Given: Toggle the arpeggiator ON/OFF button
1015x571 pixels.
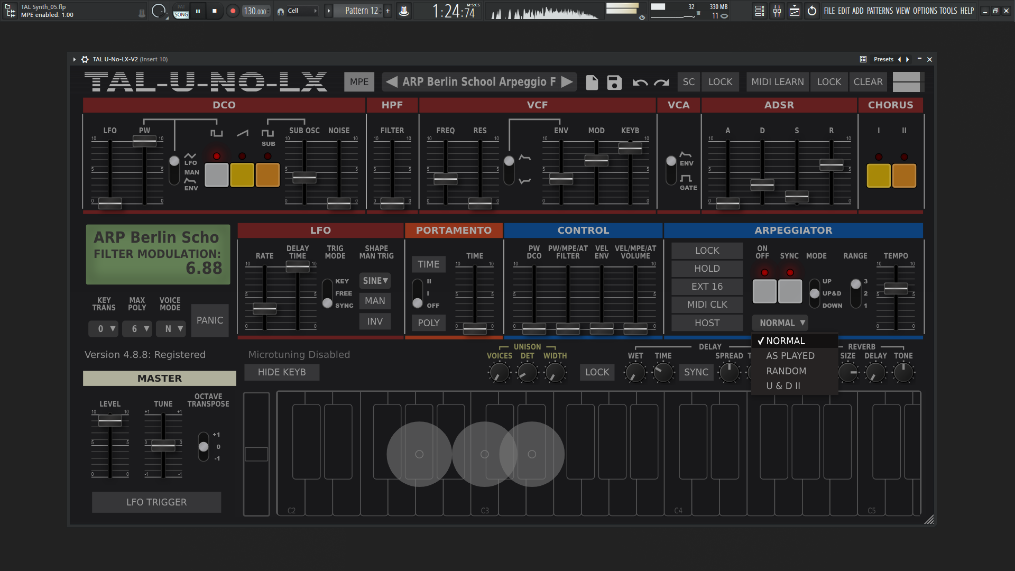Looking at the screenshot, I should pyautogui.click(x=764, y=291).
